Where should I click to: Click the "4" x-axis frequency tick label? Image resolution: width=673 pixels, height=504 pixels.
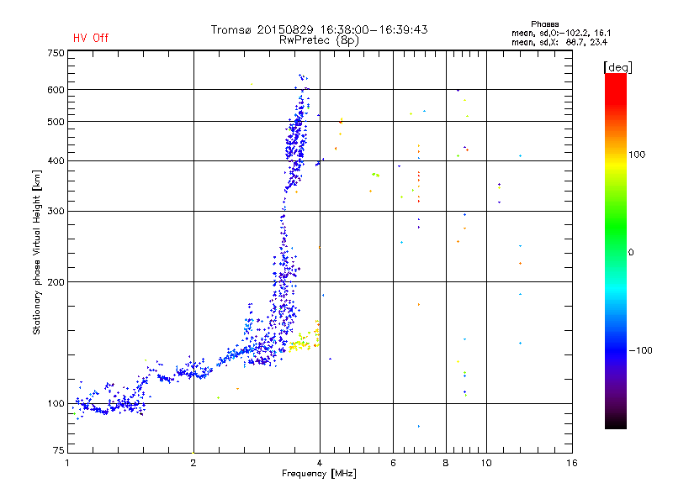320,462
